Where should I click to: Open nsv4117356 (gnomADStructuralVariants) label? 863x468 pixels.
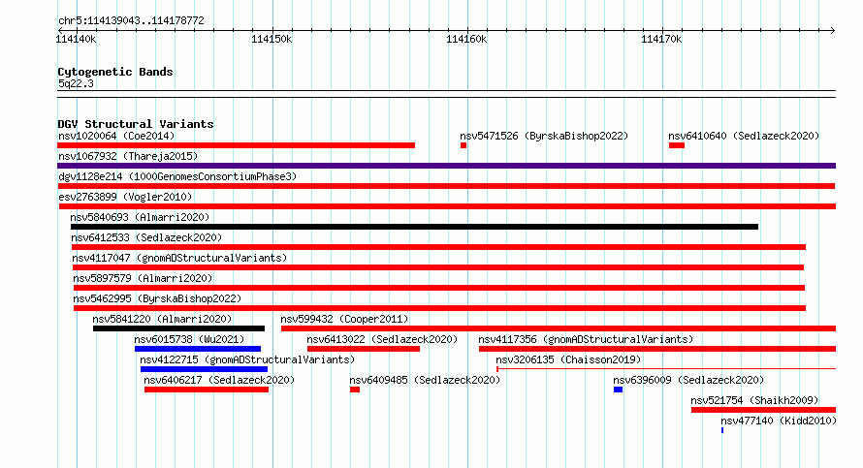(x=586, y=339)
